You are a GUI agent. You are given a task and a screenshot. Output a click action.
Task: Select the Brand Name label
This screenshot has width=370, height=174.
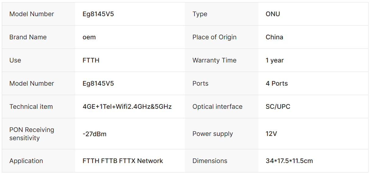point(28,37)
